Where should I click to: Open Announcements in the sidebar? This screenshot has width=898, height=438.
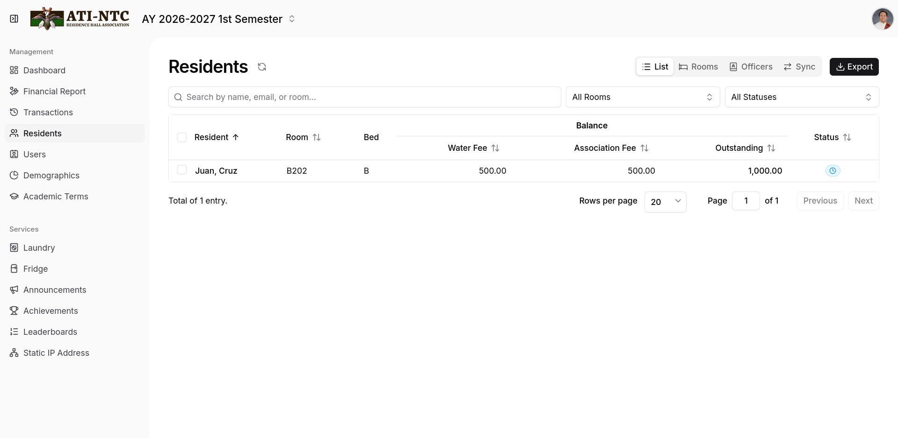point(75,290)
